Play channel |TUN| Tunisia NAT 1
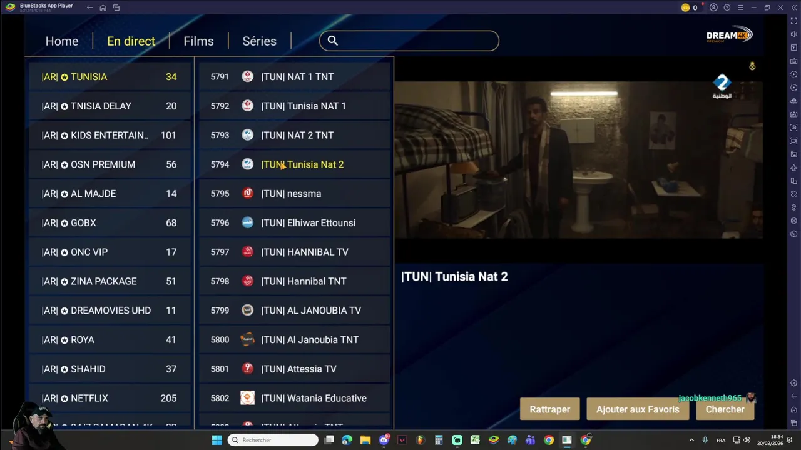The height and width of the screenshot is (450, 801). click(x=295, y=106)
